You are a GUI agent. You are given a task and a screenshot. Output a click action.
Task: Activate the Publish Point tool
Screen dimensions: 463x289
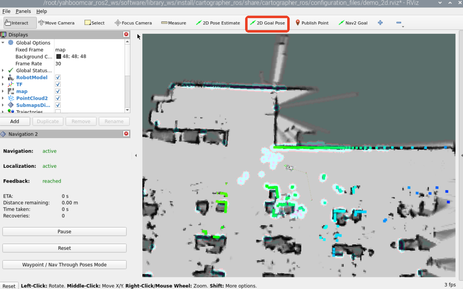pyautogui.click(x=312, y=23)
